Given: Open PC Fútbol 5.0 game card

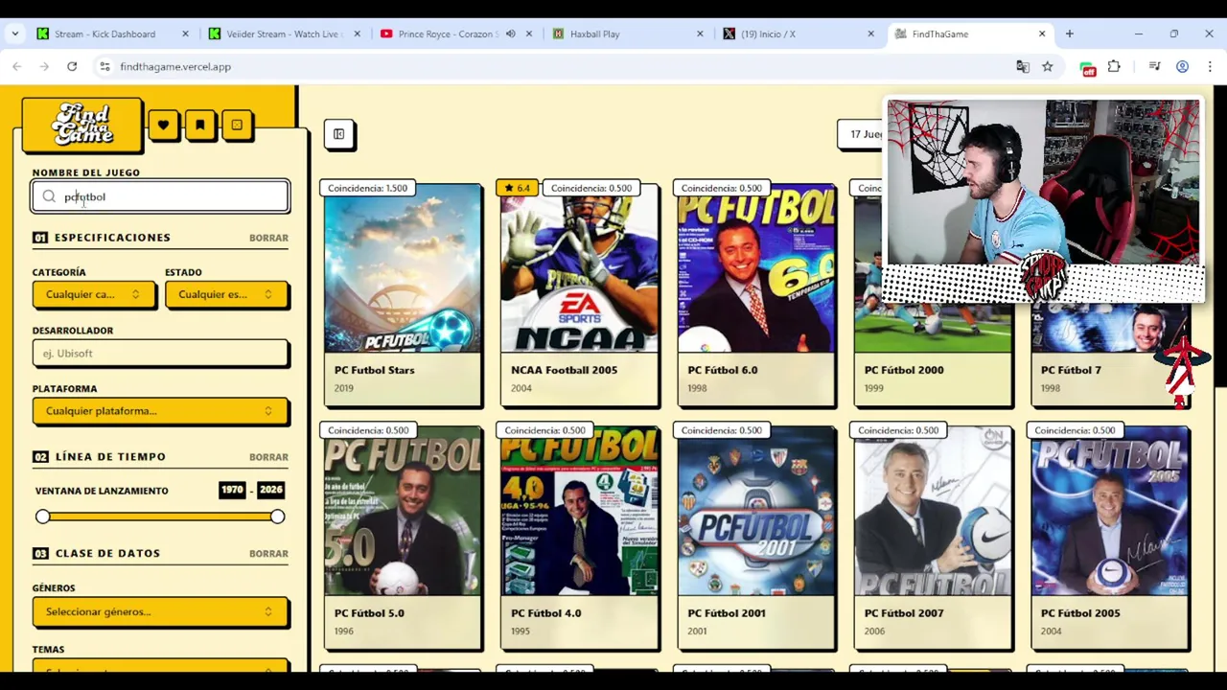Looking at the screenshot, I should pos(403,537).
